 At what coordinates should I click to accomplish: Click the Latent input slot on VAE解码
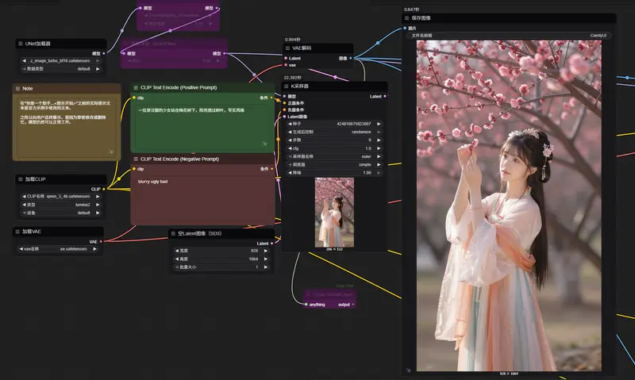tap(286, 58)
